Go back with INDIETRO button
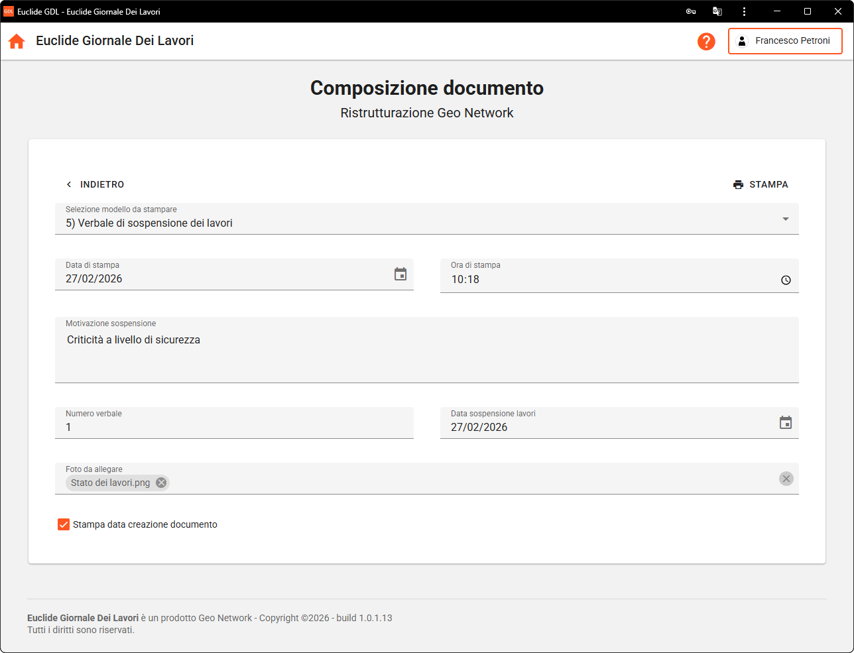 [95, 184]
